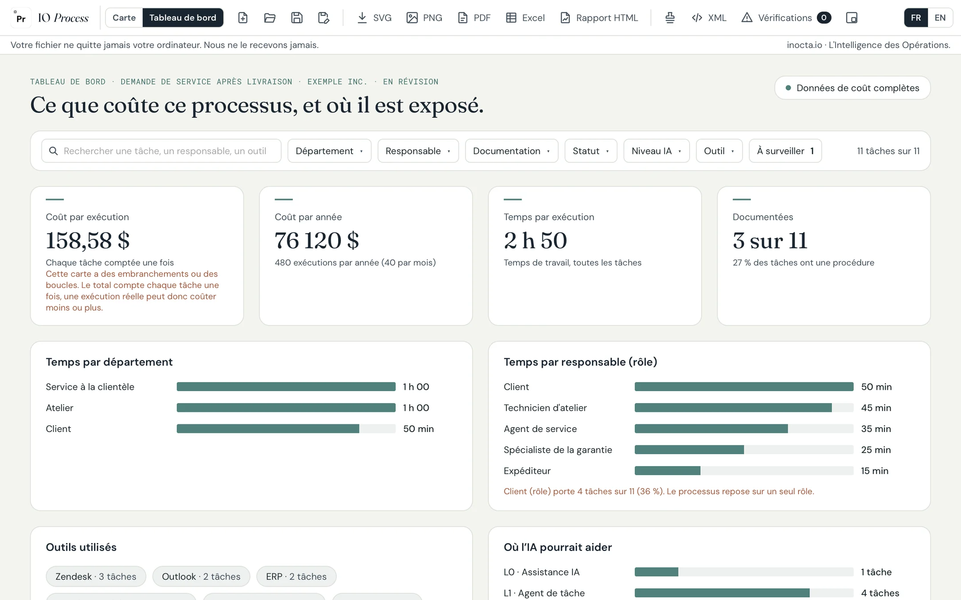Create a new file with the plus-page icon
The height and width of the screenshot is (600, 961).
pyautogui.click(x=242, y=18)
